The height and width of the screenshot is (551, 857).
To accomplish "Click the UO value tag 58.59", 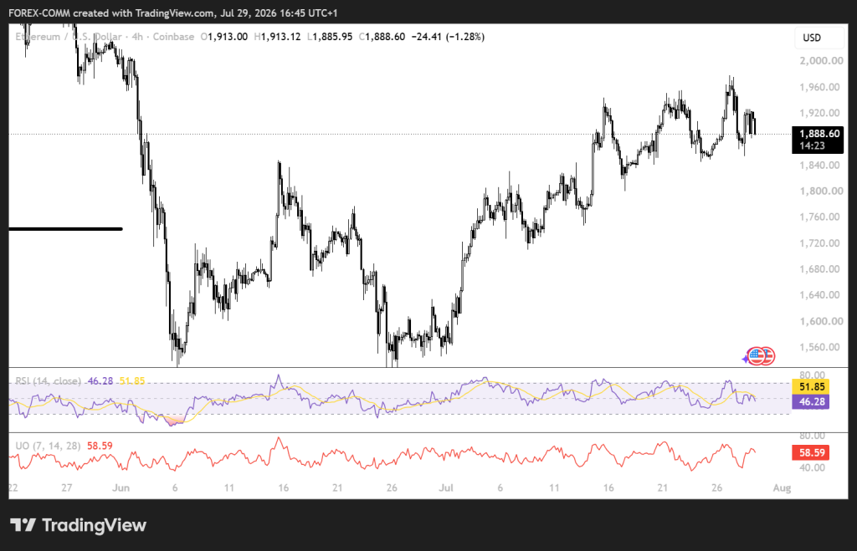I will click(811, 452).
